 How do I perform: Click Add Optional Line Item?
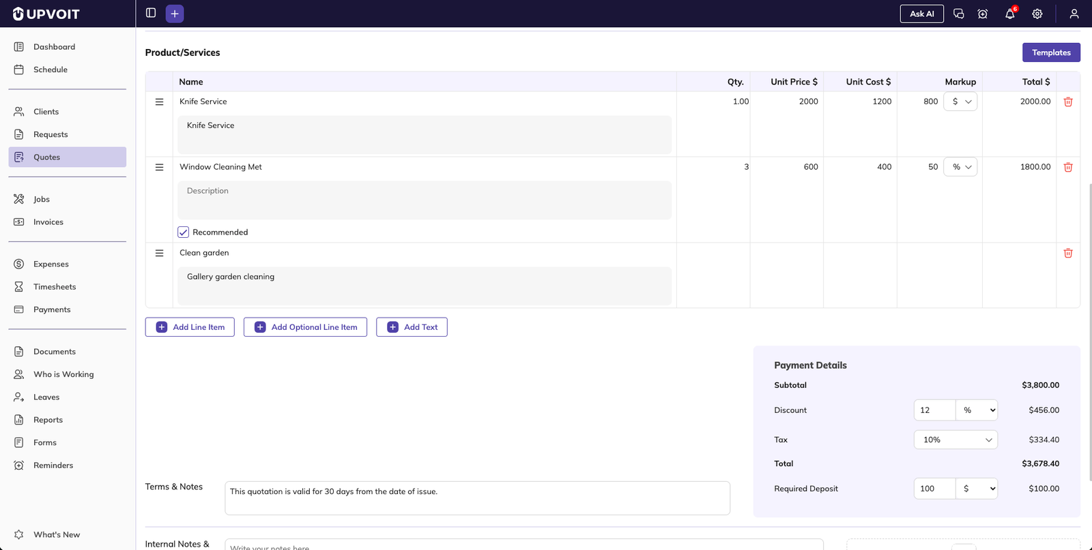pos(305,327)
